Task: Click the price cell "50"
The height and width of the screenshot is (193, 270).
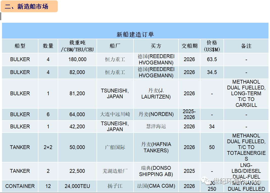Action: [x=212, y=147]
